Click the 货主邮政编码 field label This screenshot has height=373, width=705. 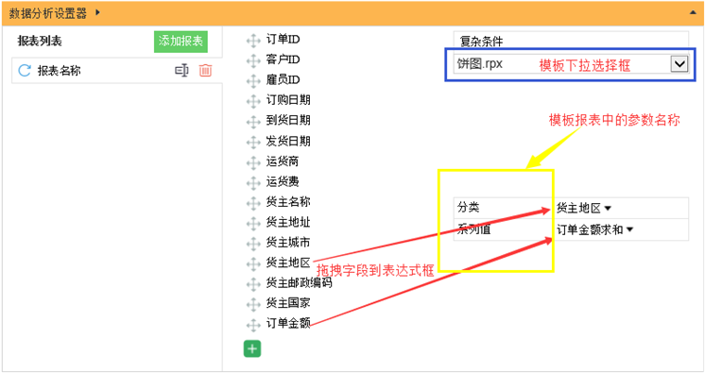coord(299,282)
